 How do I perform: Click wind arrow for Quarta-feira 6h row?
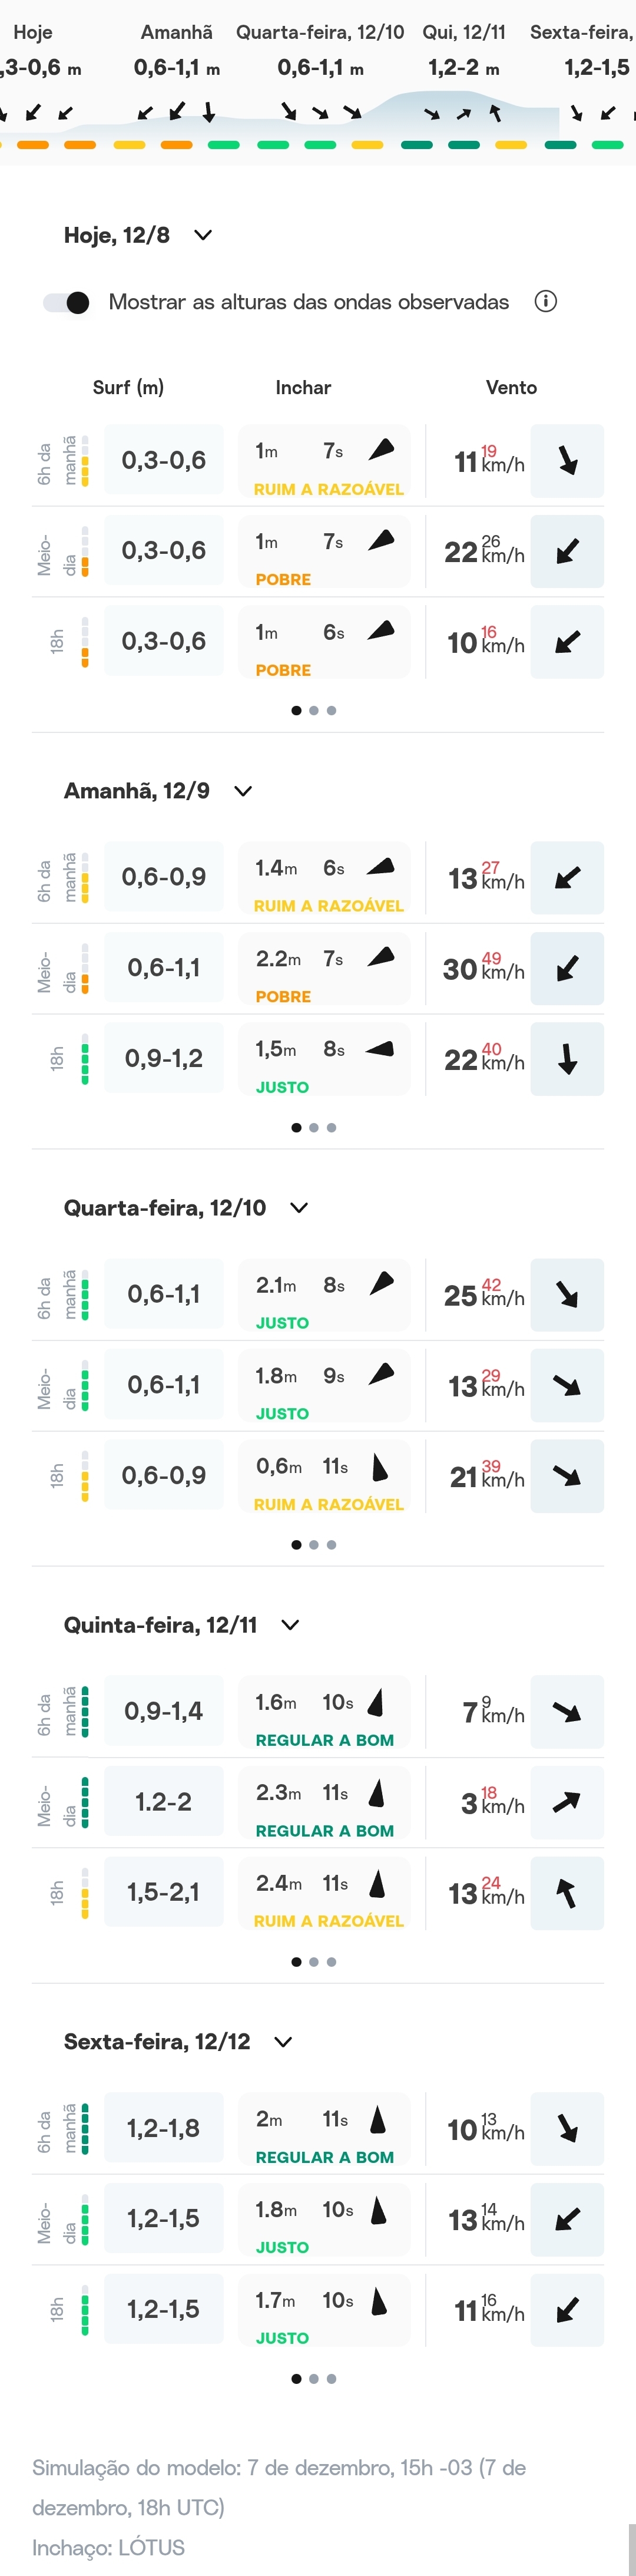coord(567,1295)
